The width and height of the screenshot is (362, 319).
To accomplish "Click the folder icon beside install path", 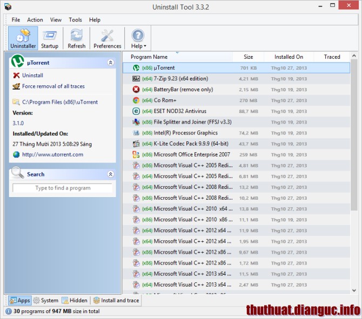I will [16, 102].
